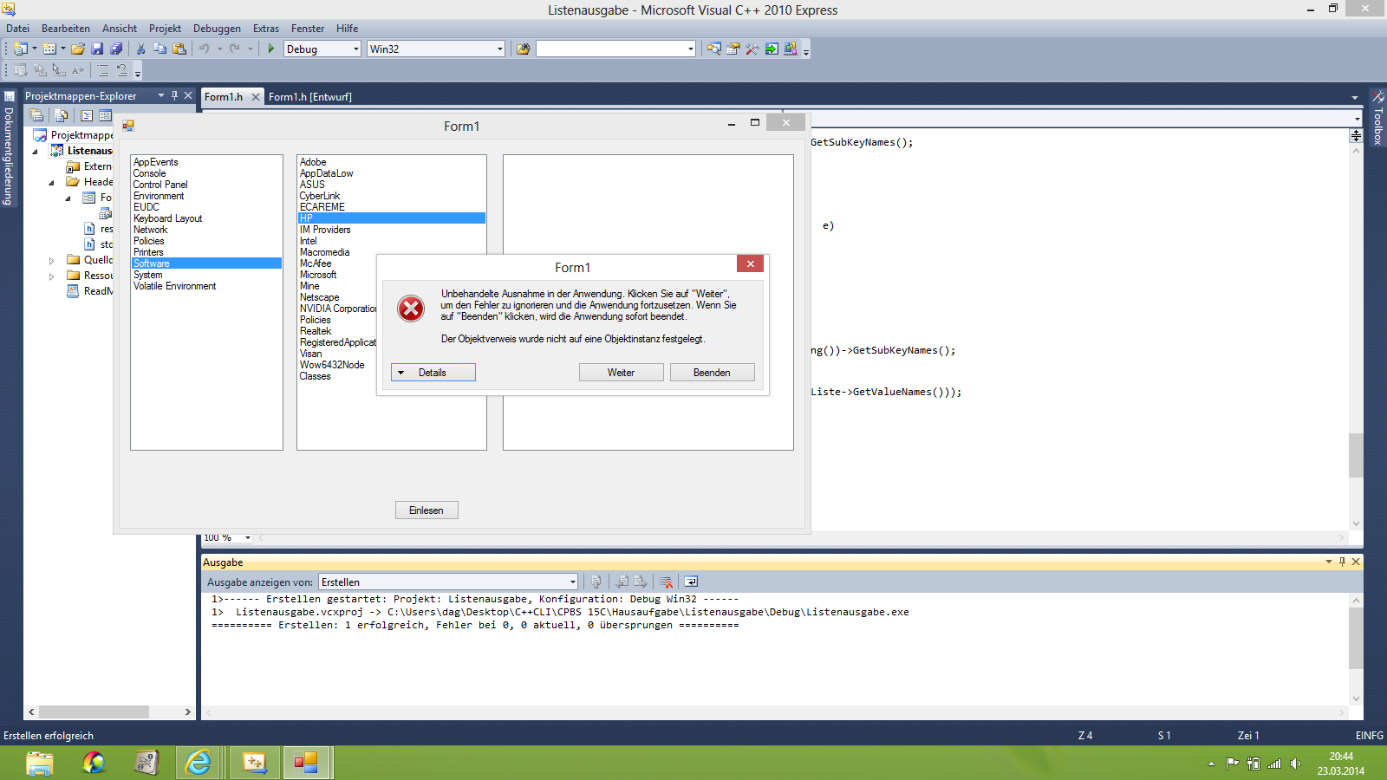Image resolution: width=1387 pixels, height=780 pixels.
Task: Select Software in the first Form1 list
Action: [x=206, y=263]
